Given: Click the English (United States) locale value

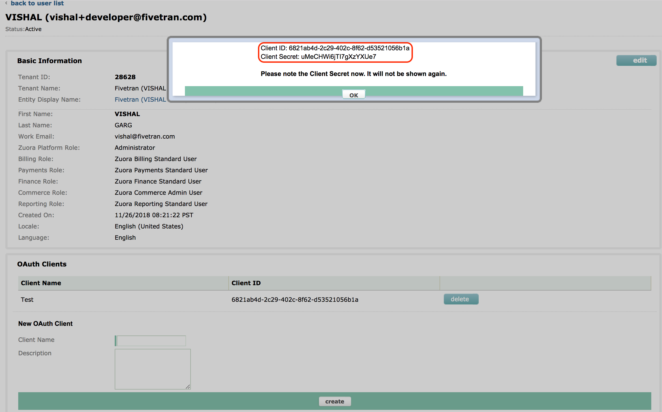Looking at the screenshot, I should 149,226.
